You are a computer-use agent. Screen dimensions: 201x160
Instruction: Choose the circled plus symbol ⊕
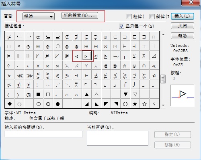click(19, 46)
